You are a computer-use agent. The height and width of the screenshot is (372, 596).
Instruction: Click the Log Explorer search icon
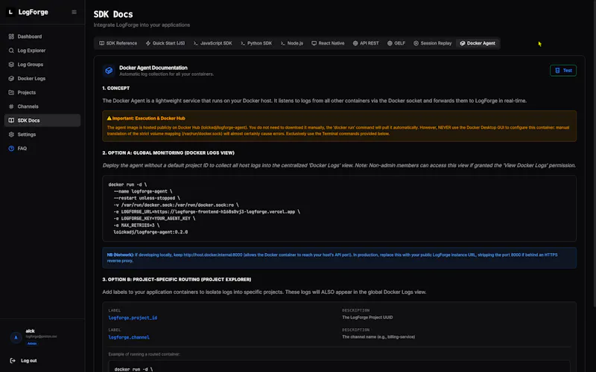pyautogui.click(x=11, y=51)
